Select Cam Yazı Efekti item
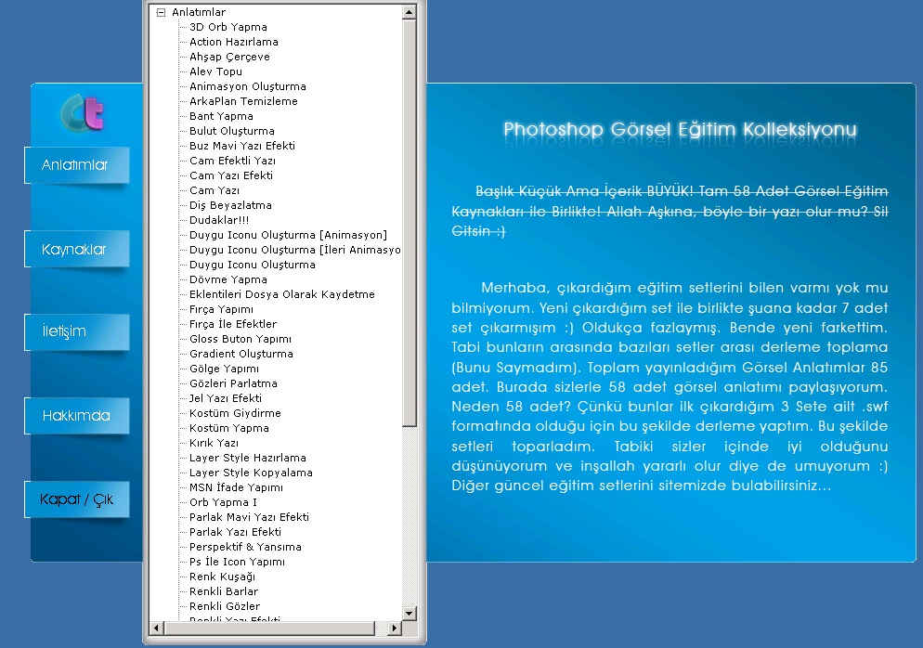Image resolution: width=923 pixels, height=648 pixels. pyautogui.click(x=231, y=175)
